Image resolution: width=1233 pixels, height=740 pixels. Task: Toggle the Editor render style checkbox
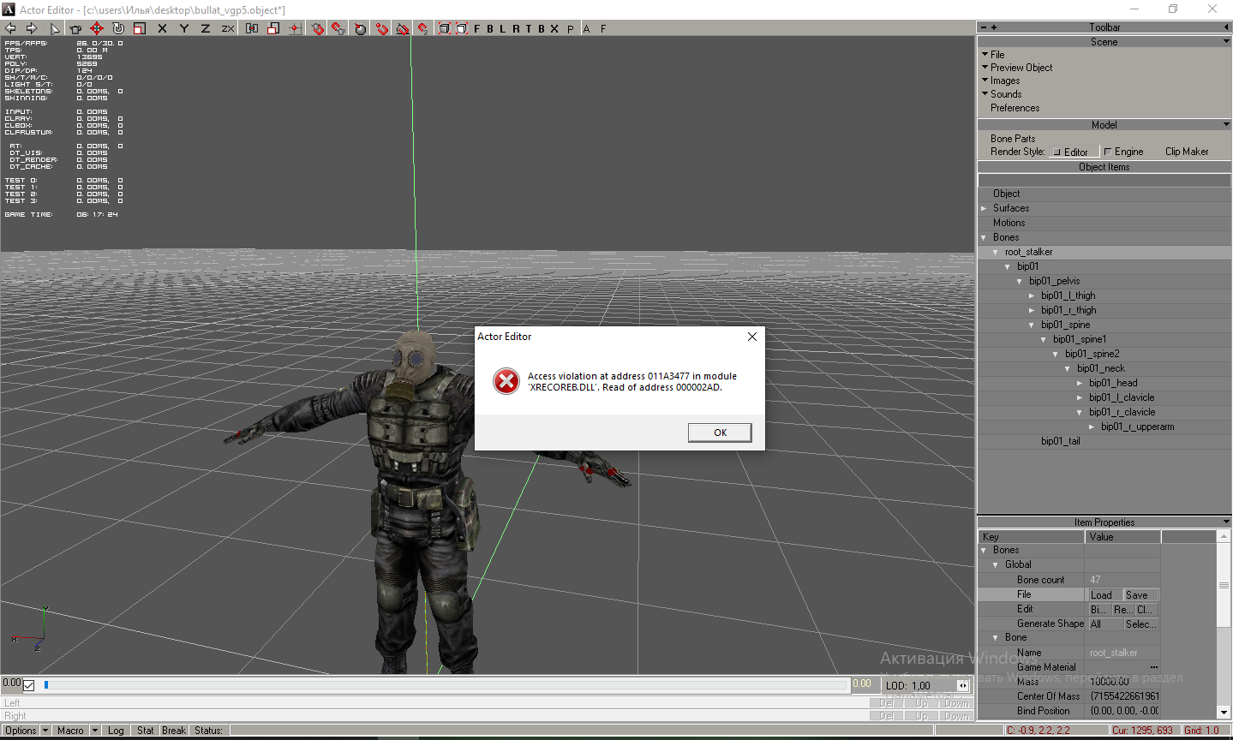(1056, 152)
